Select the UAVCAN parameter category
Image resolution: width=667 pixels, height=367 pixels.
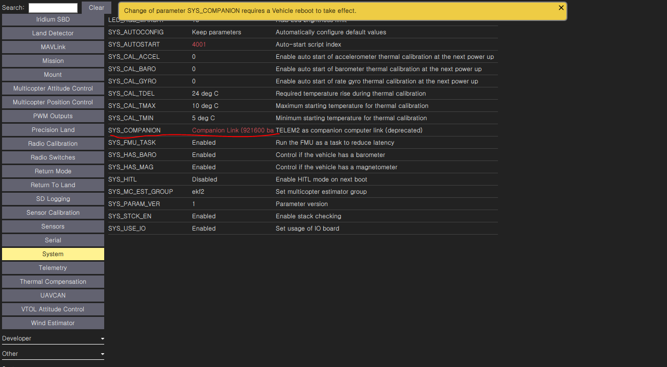click(x=53, y=295)
